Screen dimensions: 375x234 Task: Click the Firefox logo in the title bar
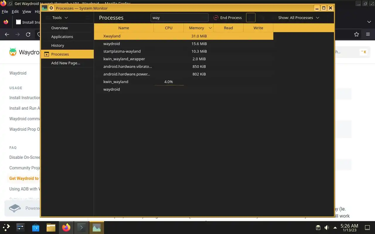tap(3, 4)
